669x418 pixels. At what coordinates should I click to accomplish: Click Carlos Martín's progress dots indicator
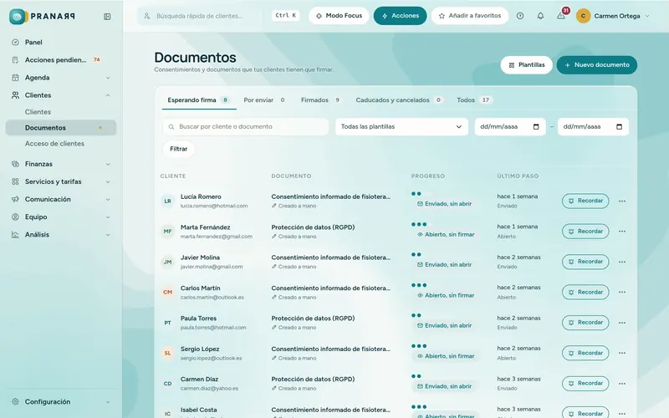(x=419, y=285)
